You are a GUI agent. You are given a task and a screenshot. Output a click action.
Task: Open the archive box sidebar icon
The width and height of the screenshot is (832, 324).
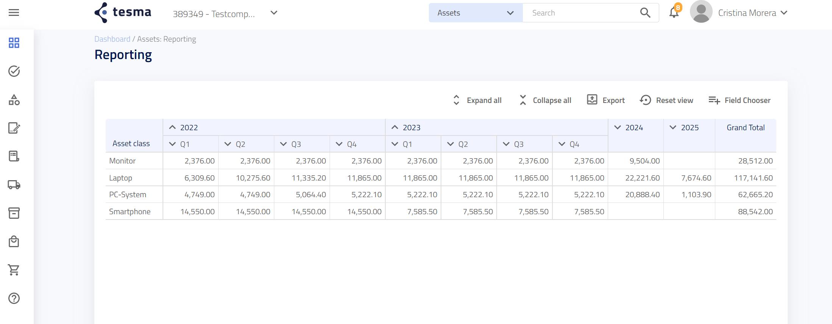point(14,213)
